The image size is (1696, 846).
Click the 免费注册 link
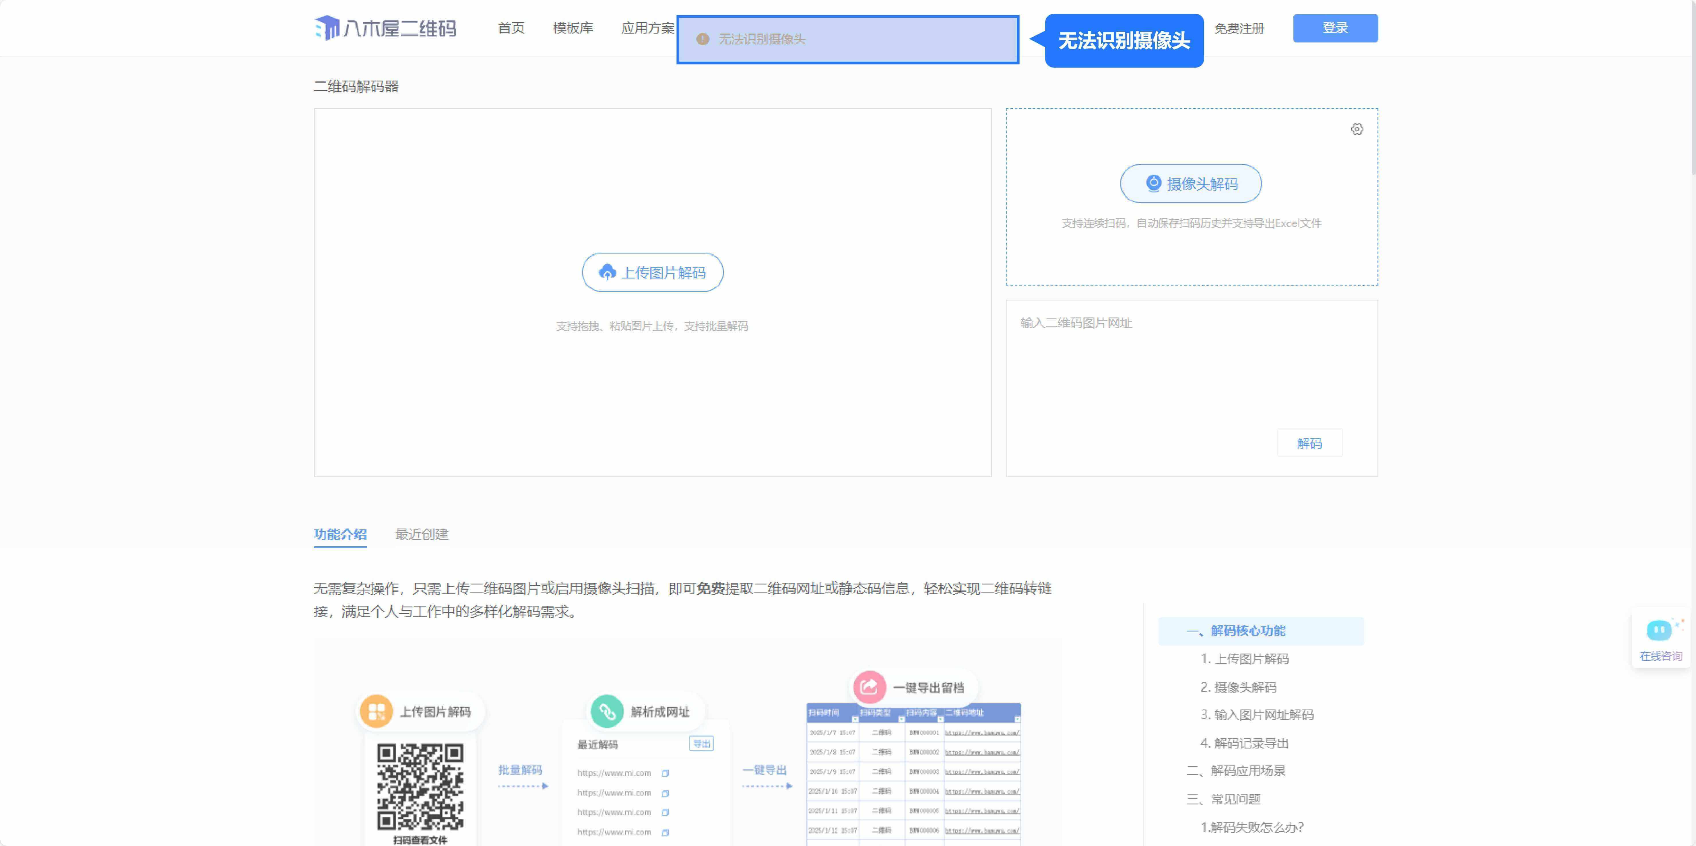coord(1239,29)
